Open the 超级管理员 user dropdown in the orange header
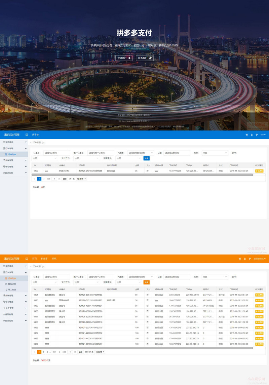Viewport: 269px width, 385px height. [x=260, y=259]
